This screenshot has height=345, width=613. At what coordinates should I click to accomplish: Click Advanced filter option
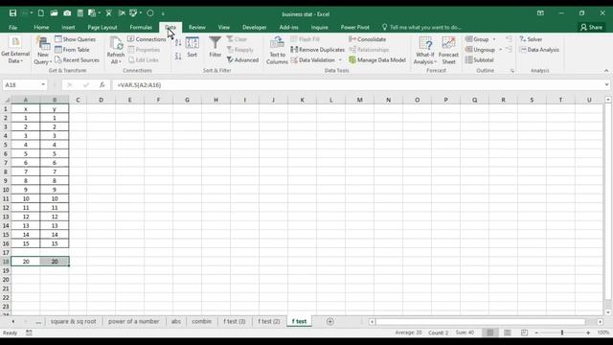tap(242, 59)
